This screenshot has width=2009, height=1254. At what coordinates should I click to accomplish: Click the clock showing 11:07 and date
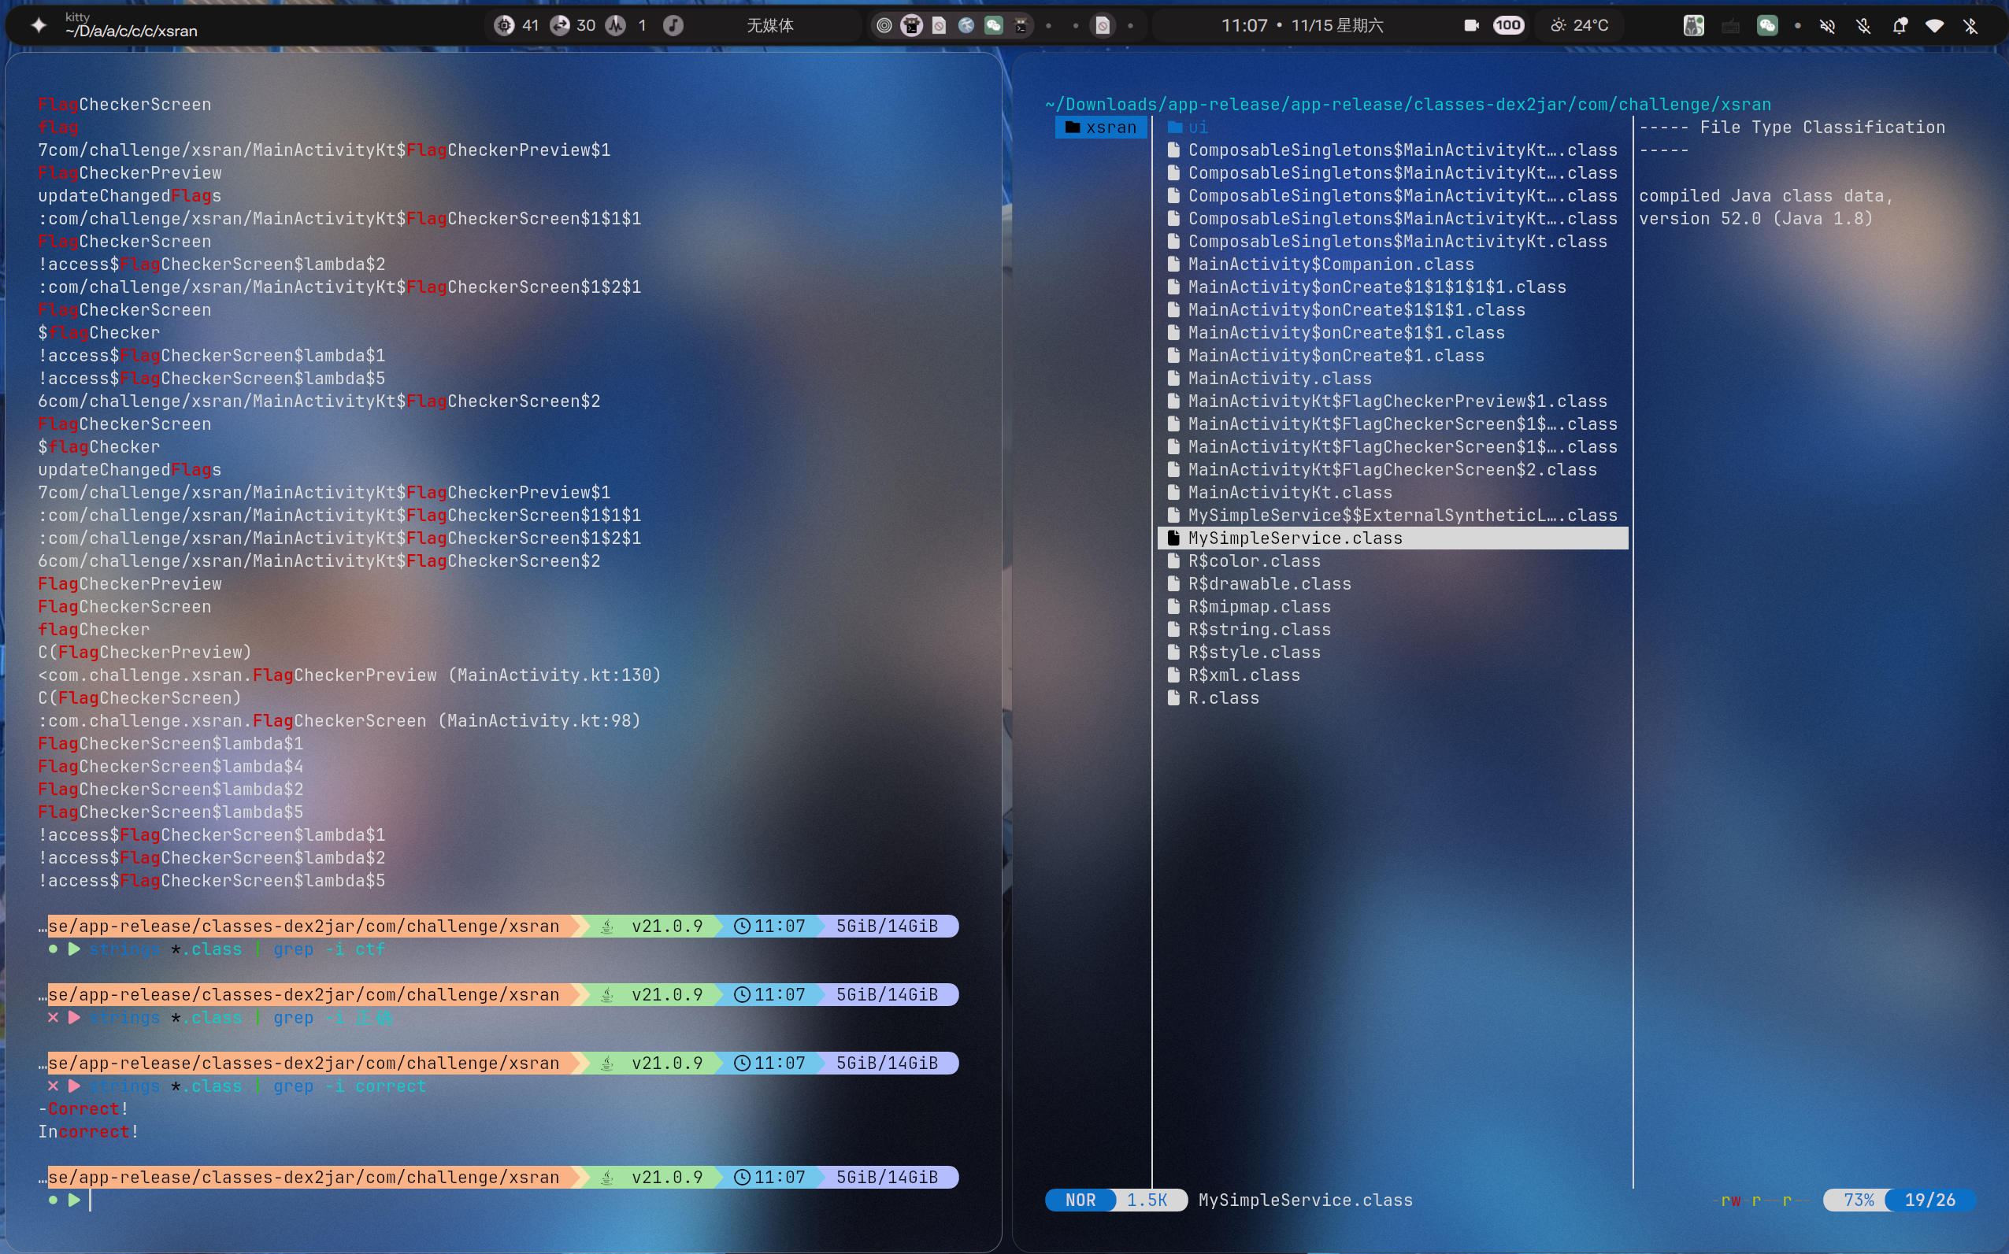click(x=1302, y=26)
